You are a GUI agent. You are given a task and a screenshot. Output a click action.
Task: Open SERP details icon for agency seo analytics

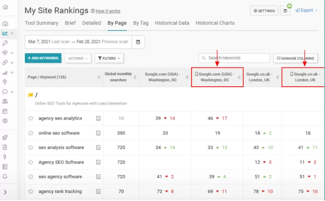pyautogui.click(x=98, y=118)
